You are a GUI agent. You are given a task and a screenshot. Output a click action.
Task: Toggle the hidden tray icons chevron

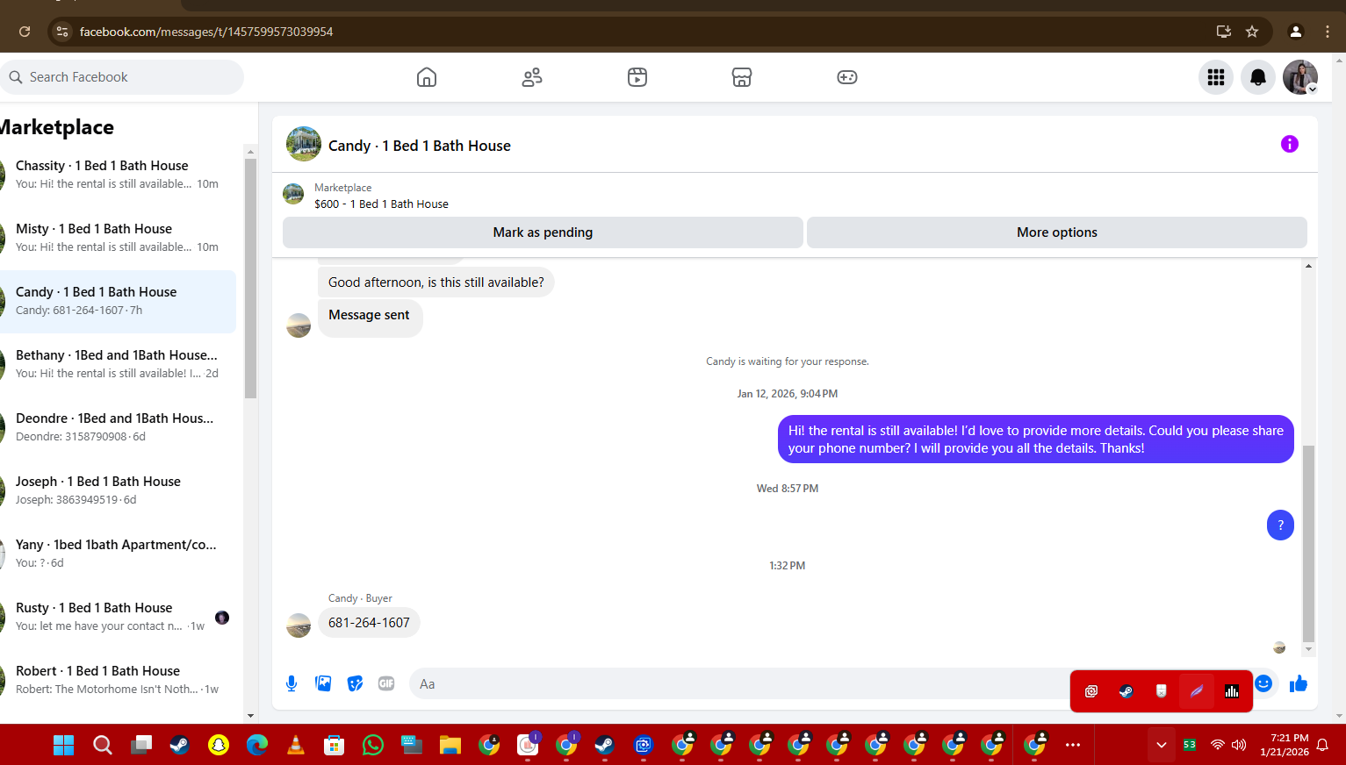coord(1162,746)
